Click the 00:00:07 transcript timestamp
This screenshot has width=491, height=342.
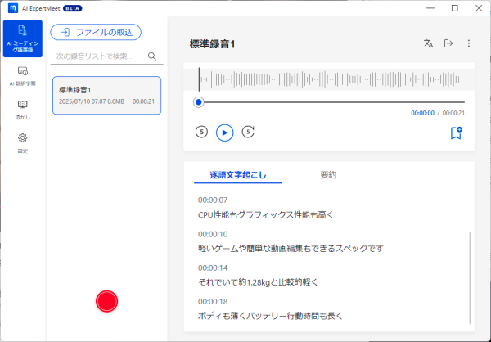pyautogui.click(x=213, y=200)
